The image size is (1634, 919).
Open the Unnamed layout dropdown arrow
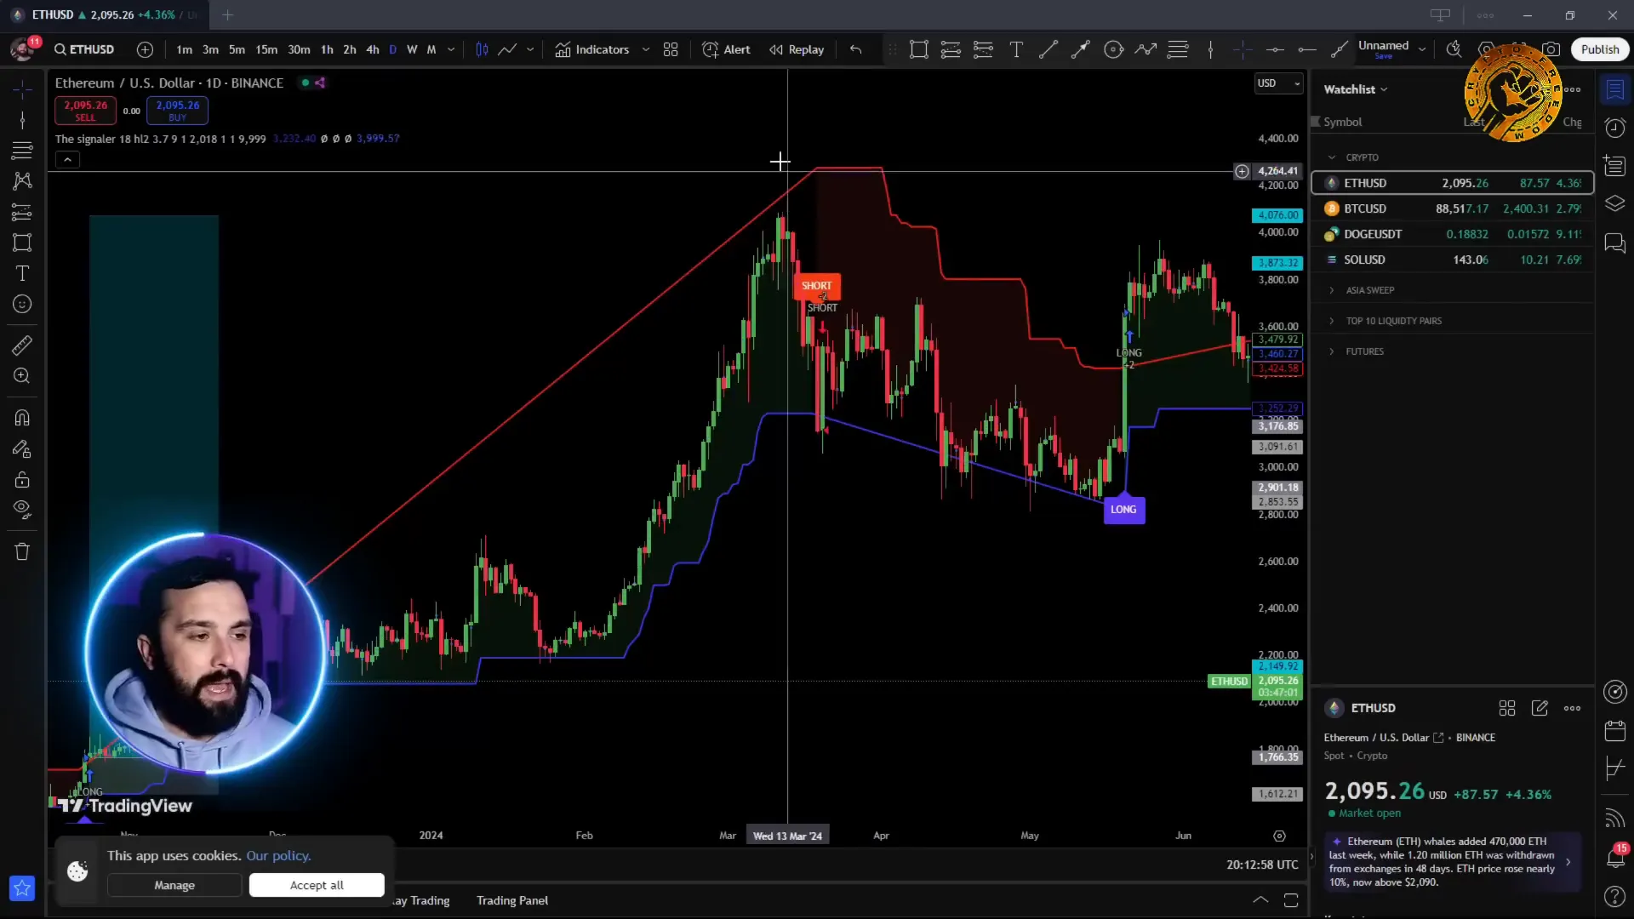(x=1422, y=49)
